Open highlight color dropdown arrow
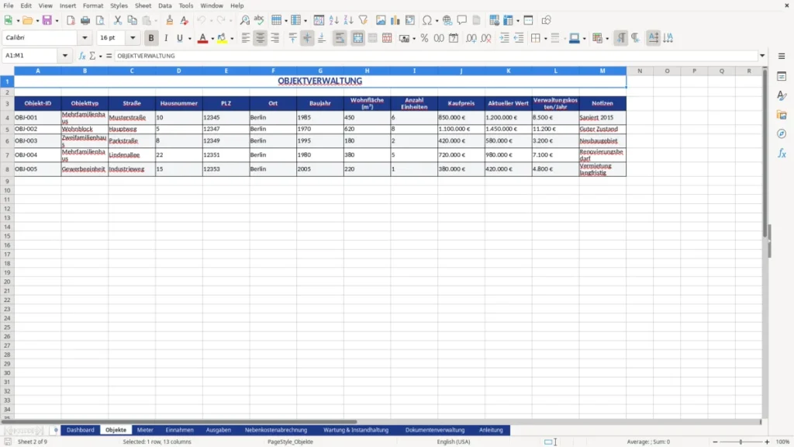Viewport: 794px width, 447px height. pos(232,39)
